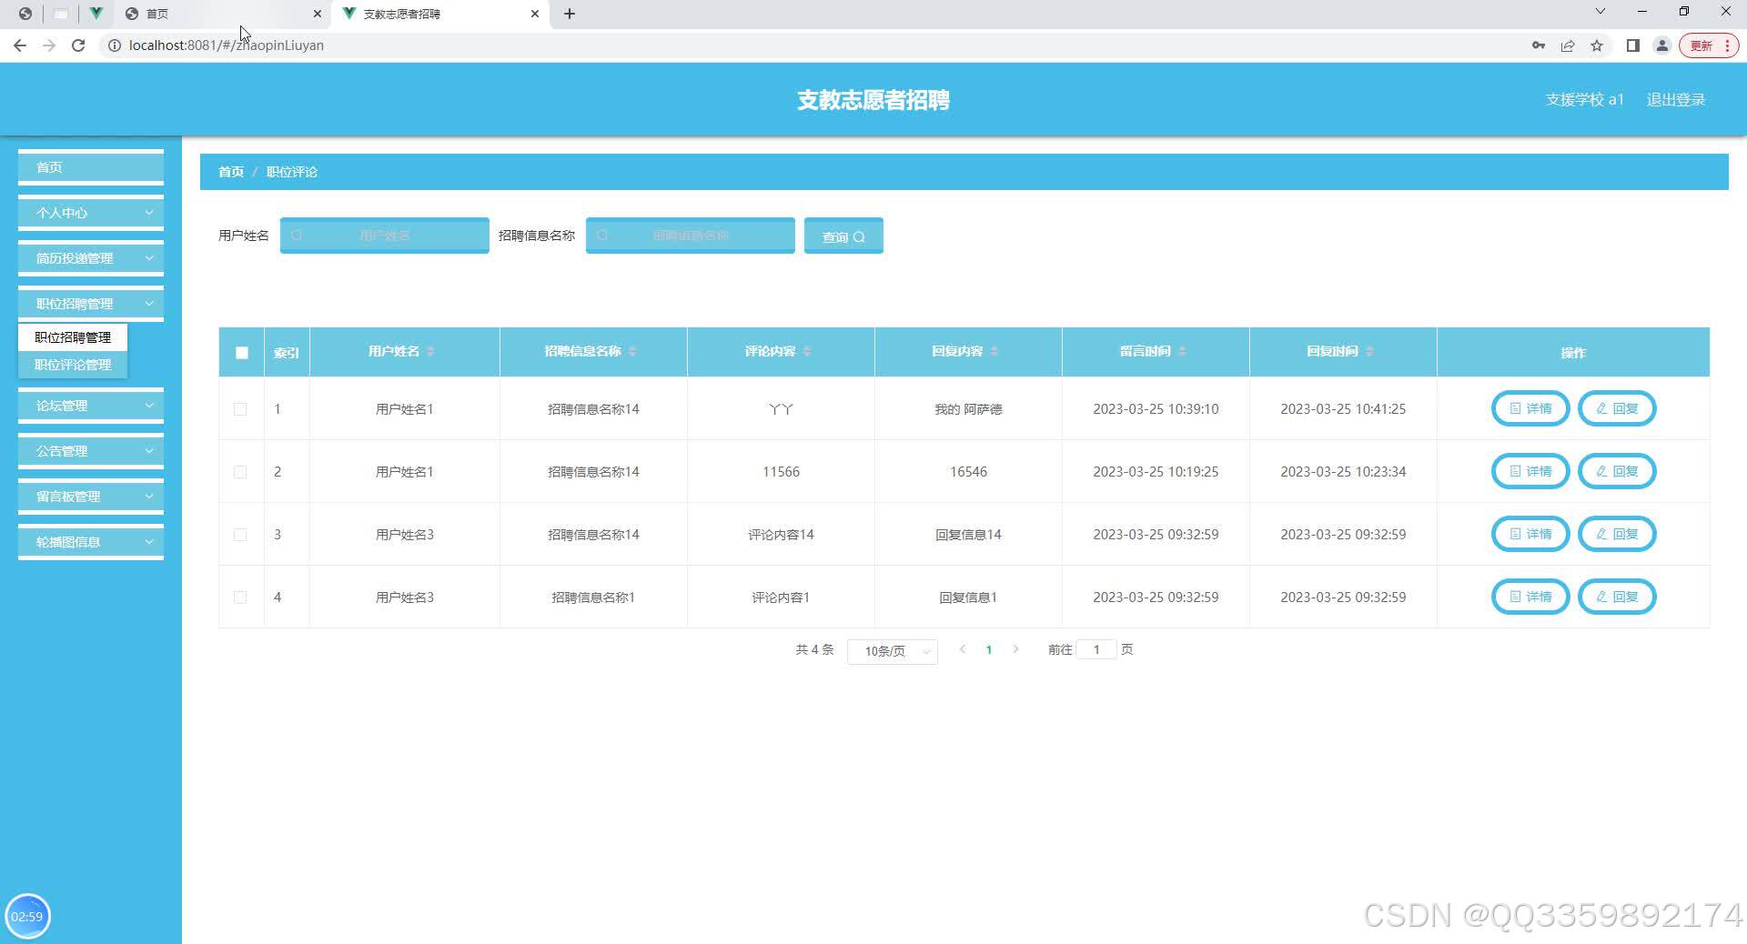Open the tab search chevron in title bar
The height and width of the screenshot is (944, 1747).
[x=1600, y=12]
